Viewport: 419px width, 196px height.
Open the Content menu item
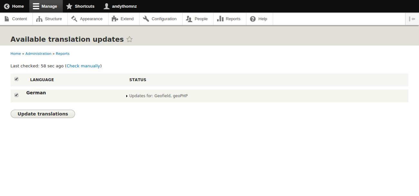(x=16, y=19)
